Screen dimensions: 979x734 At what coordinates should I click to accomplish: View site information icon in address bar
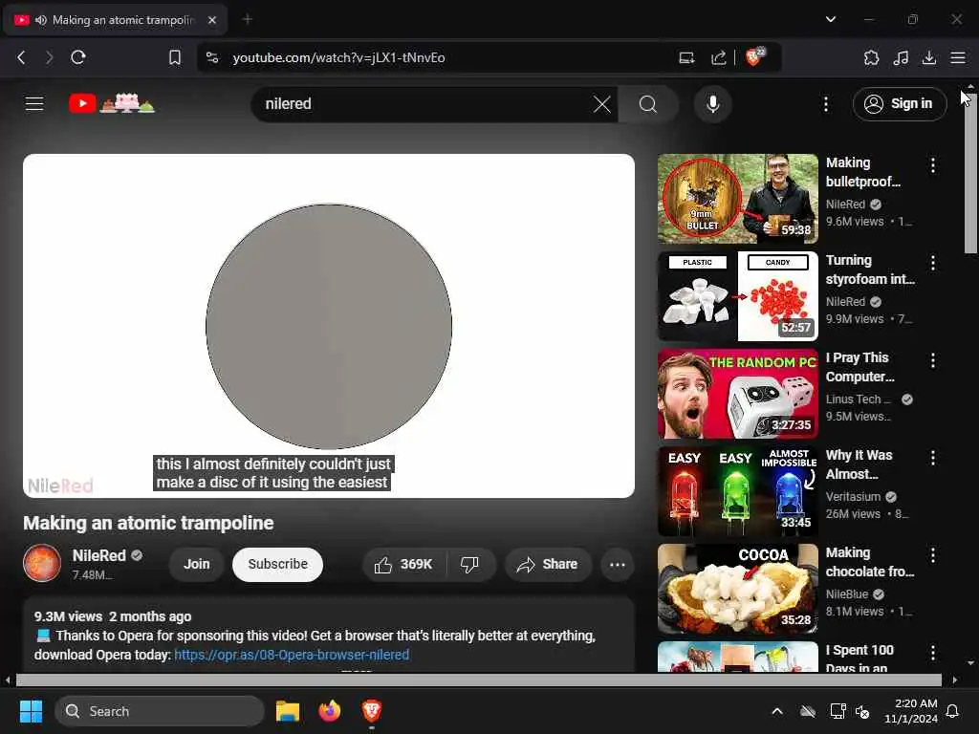click(x=212, y=57)
